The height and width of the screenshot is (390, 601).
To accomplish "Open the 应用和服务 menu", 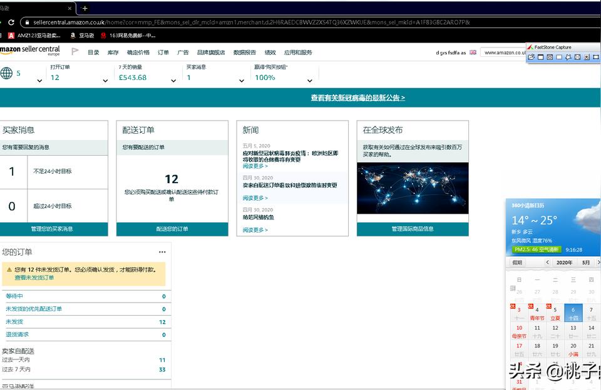I will pos(298,52).
